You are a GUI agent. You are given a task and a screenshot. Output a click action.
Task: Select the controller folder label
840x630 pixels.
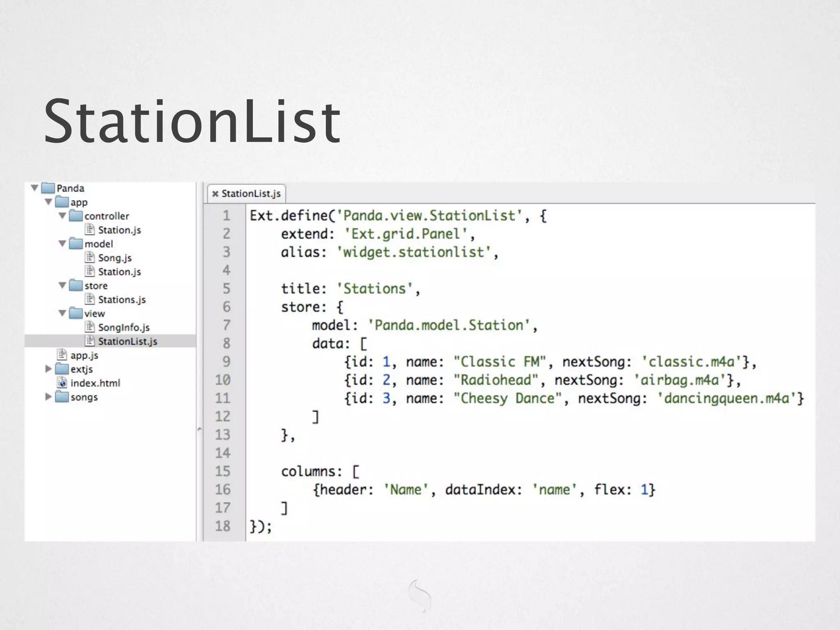click(x=107, y=216)
